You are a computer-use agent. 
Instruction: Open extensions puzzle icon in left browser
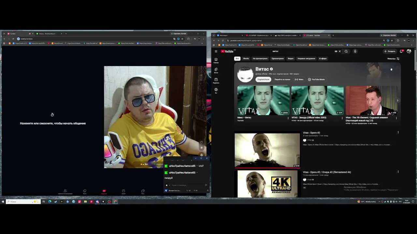[x=188, y=39]
